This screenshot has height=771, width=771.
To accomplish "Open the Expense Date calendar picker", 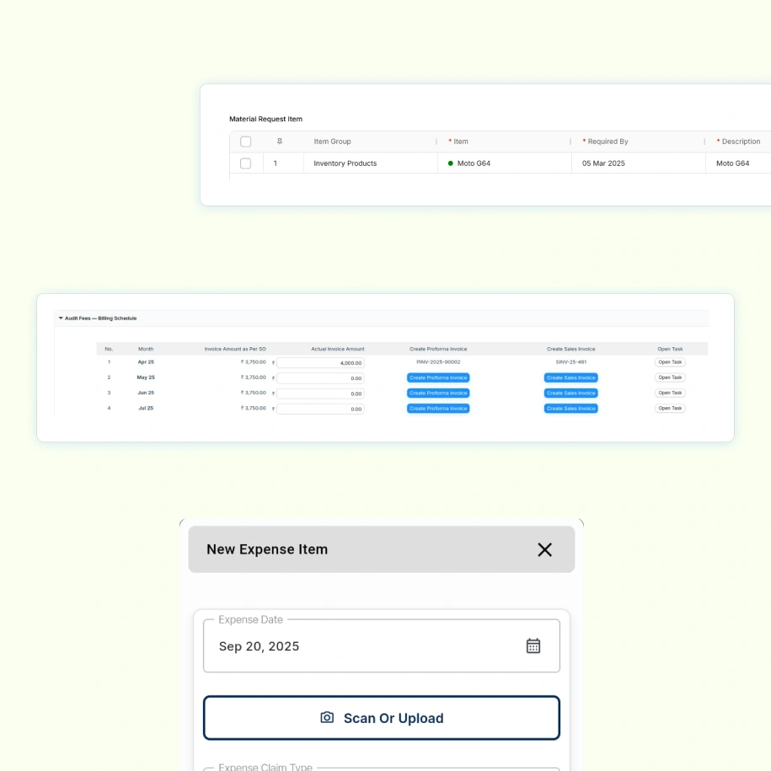I will 533,645.
